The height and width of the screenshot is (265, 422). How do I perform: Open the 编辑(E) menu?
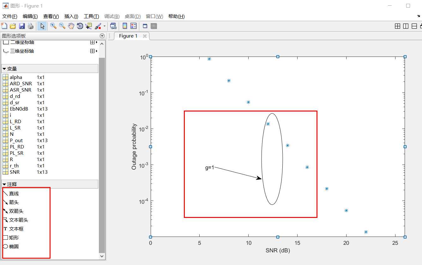coord(30,16)
